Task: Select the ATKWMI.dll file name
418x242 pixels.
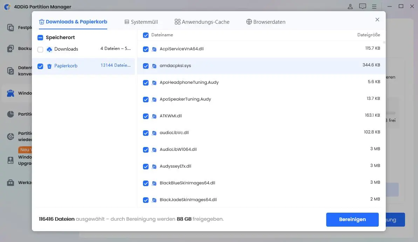Action: (x=171, y=116)
